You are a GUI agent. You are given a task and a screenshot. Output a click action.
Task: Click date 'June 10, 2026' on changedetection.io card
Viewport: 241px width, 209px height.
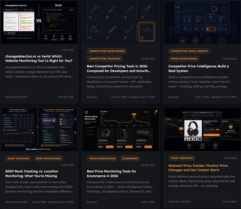(x=65, y=97)
